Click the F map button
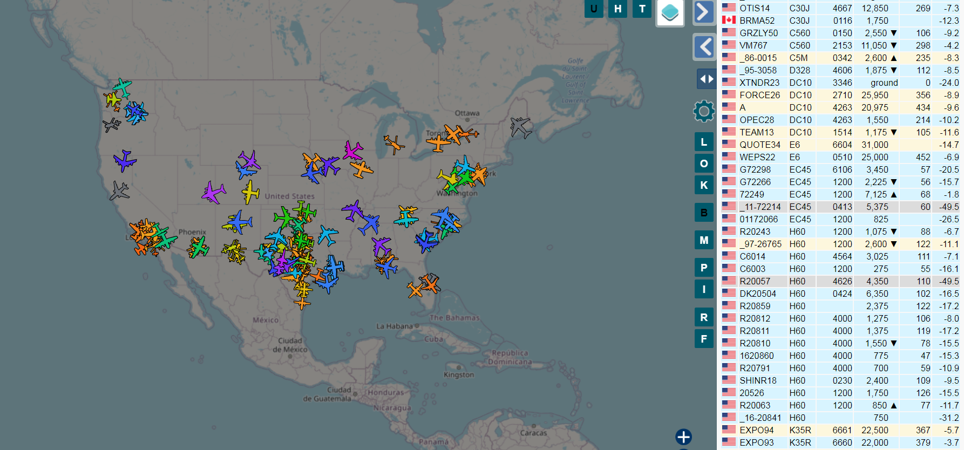 coord(704,339)
